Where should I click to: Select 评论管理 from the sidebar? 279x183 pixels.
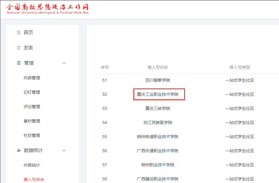click(x=32, y=107)
